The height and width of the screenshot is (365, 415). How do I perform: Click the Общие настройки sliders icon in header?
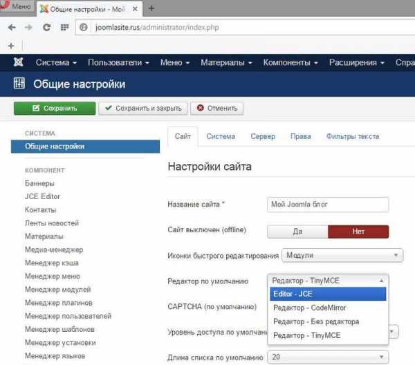coord(19,84)
